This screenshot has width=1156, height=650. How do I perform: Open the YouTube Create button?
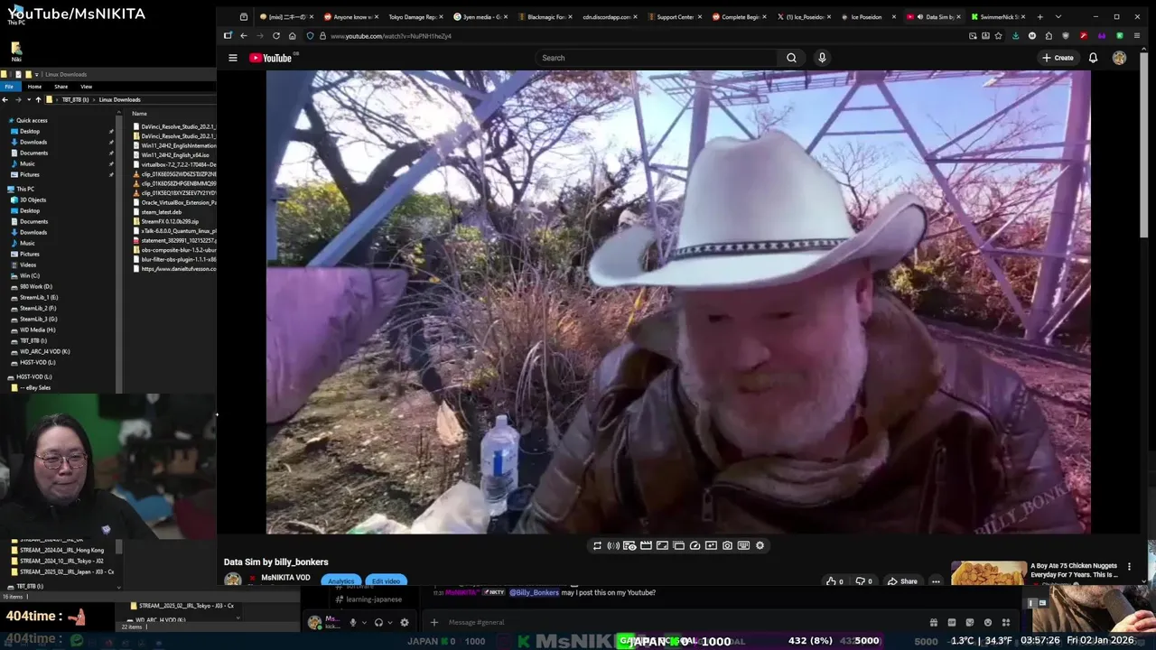[x=1058, y=58]
